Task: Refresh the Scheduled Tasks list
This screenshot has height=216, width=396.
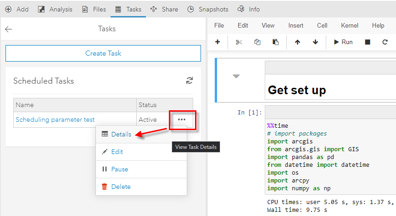Action: click(x=189, y=81)
